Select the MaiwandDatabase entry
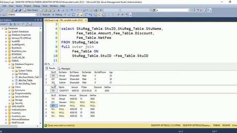This screenshot has height=133, width=237. pos(20,119)
